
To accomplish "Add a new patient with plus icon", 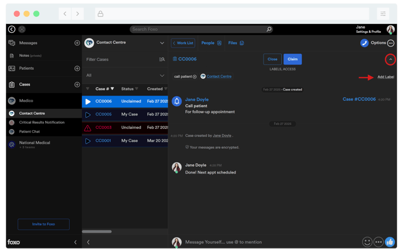I will [77, 69].
